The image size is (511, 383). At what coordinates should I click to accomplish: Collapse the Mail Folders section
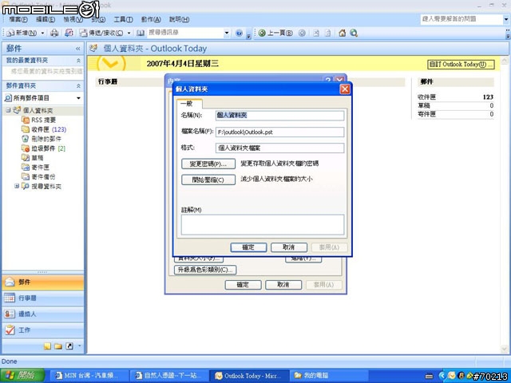coord(78,86)
